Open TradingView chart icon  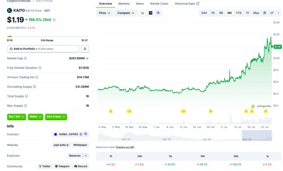(x=151, y=13)
